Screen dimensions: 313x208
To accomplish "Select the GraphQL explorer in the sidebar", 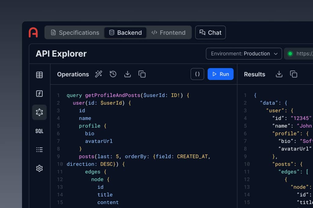I will 39,112.
